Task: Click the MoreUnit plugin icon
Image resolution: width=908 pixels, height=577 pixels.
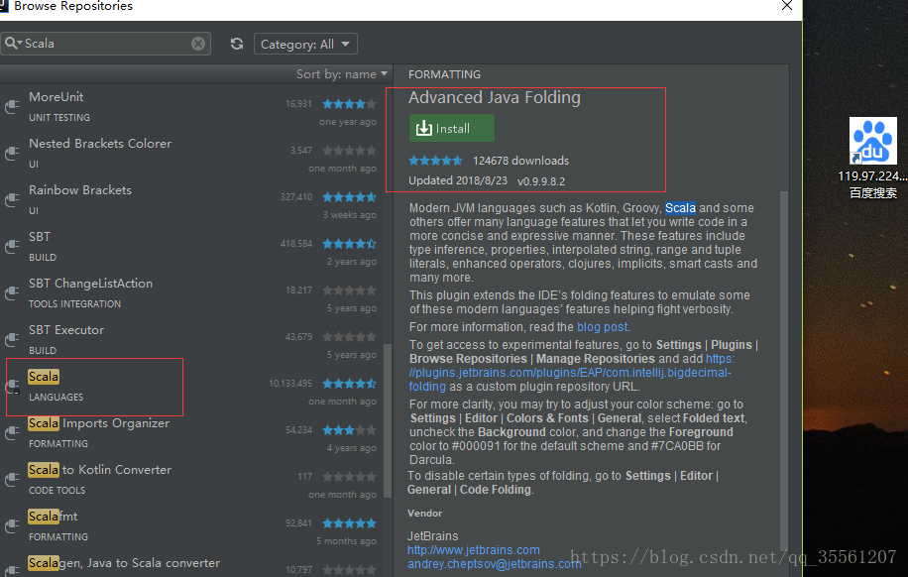Action: (12, 107)
